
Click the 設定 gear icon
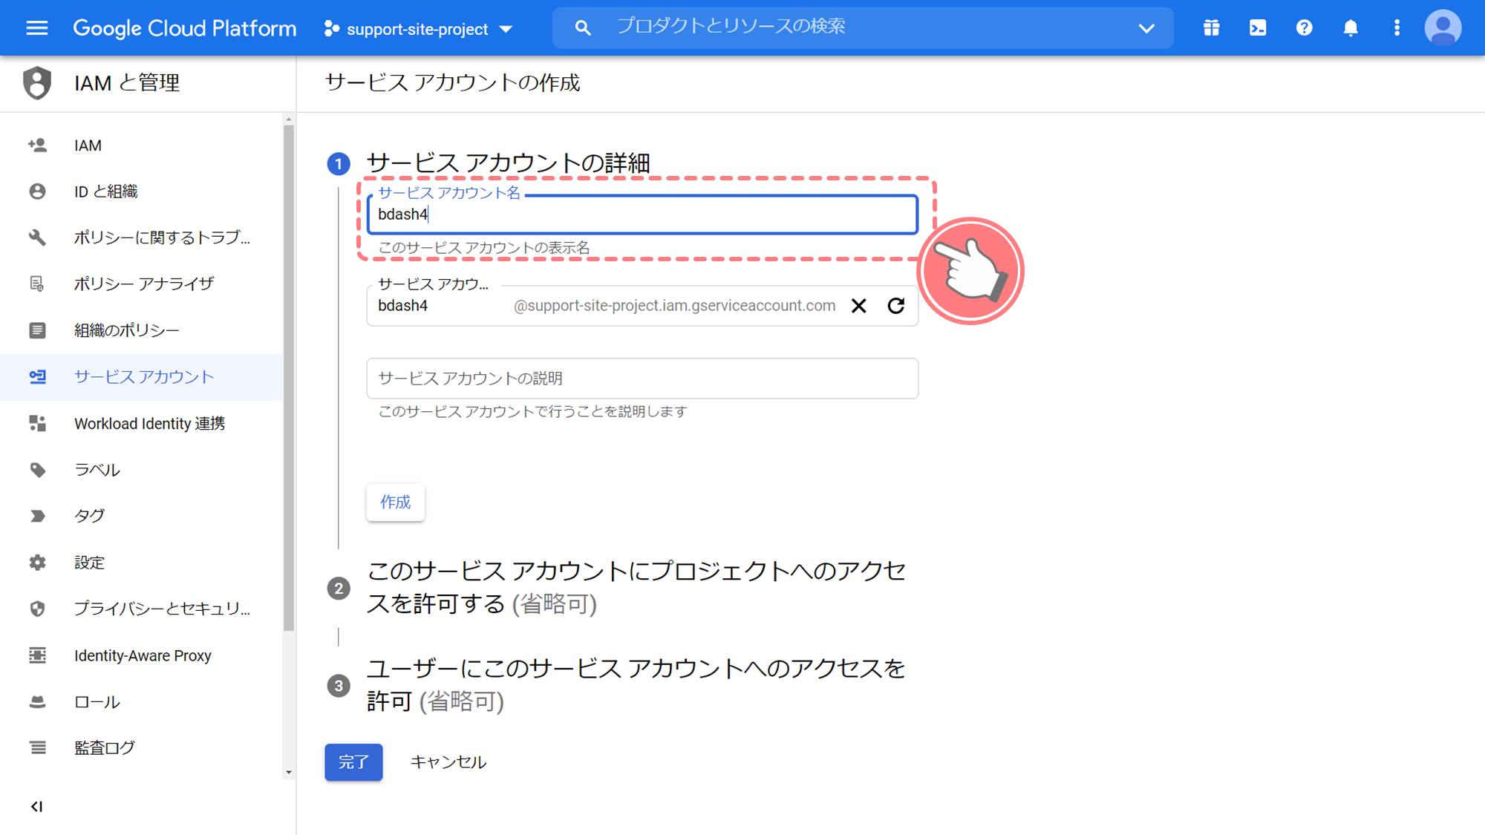click(x=37, y=563)
